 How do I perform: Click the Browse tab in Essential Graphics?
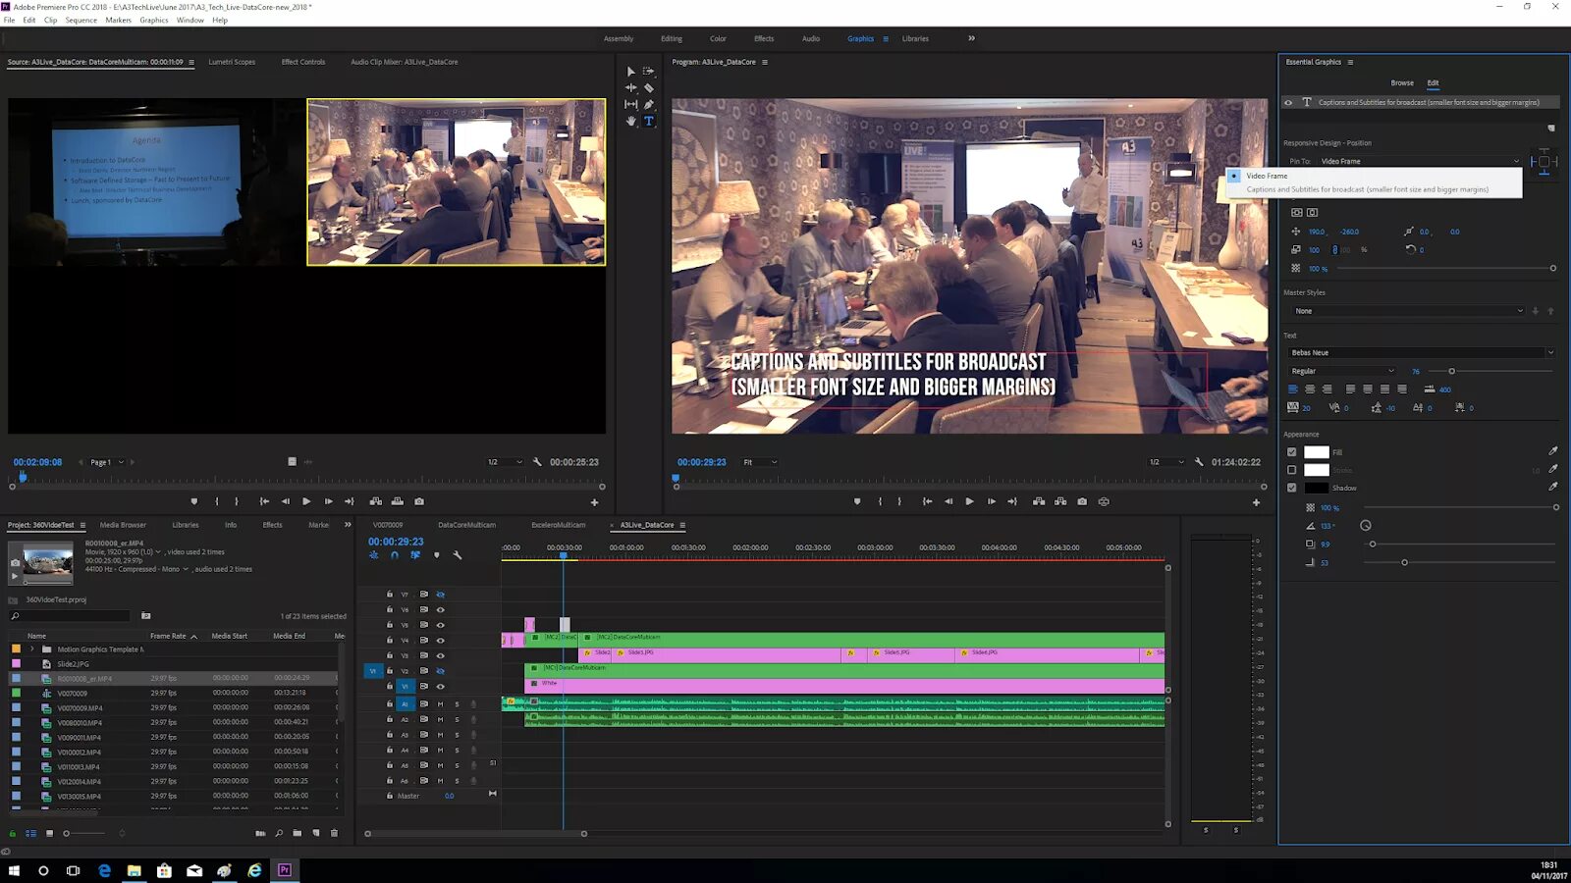1402,82
